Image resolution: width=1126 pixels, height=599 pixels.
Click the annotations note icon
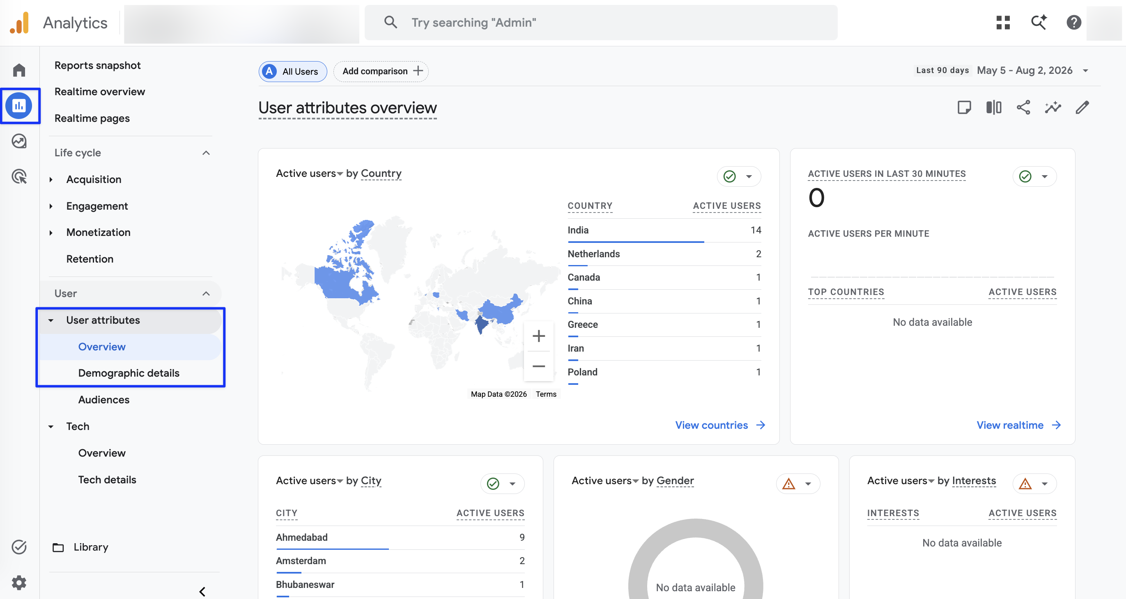[x=964, y=107]
